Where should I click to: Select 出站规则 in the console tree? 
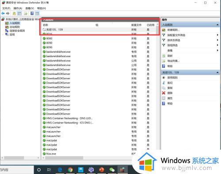tap(15, 27)
